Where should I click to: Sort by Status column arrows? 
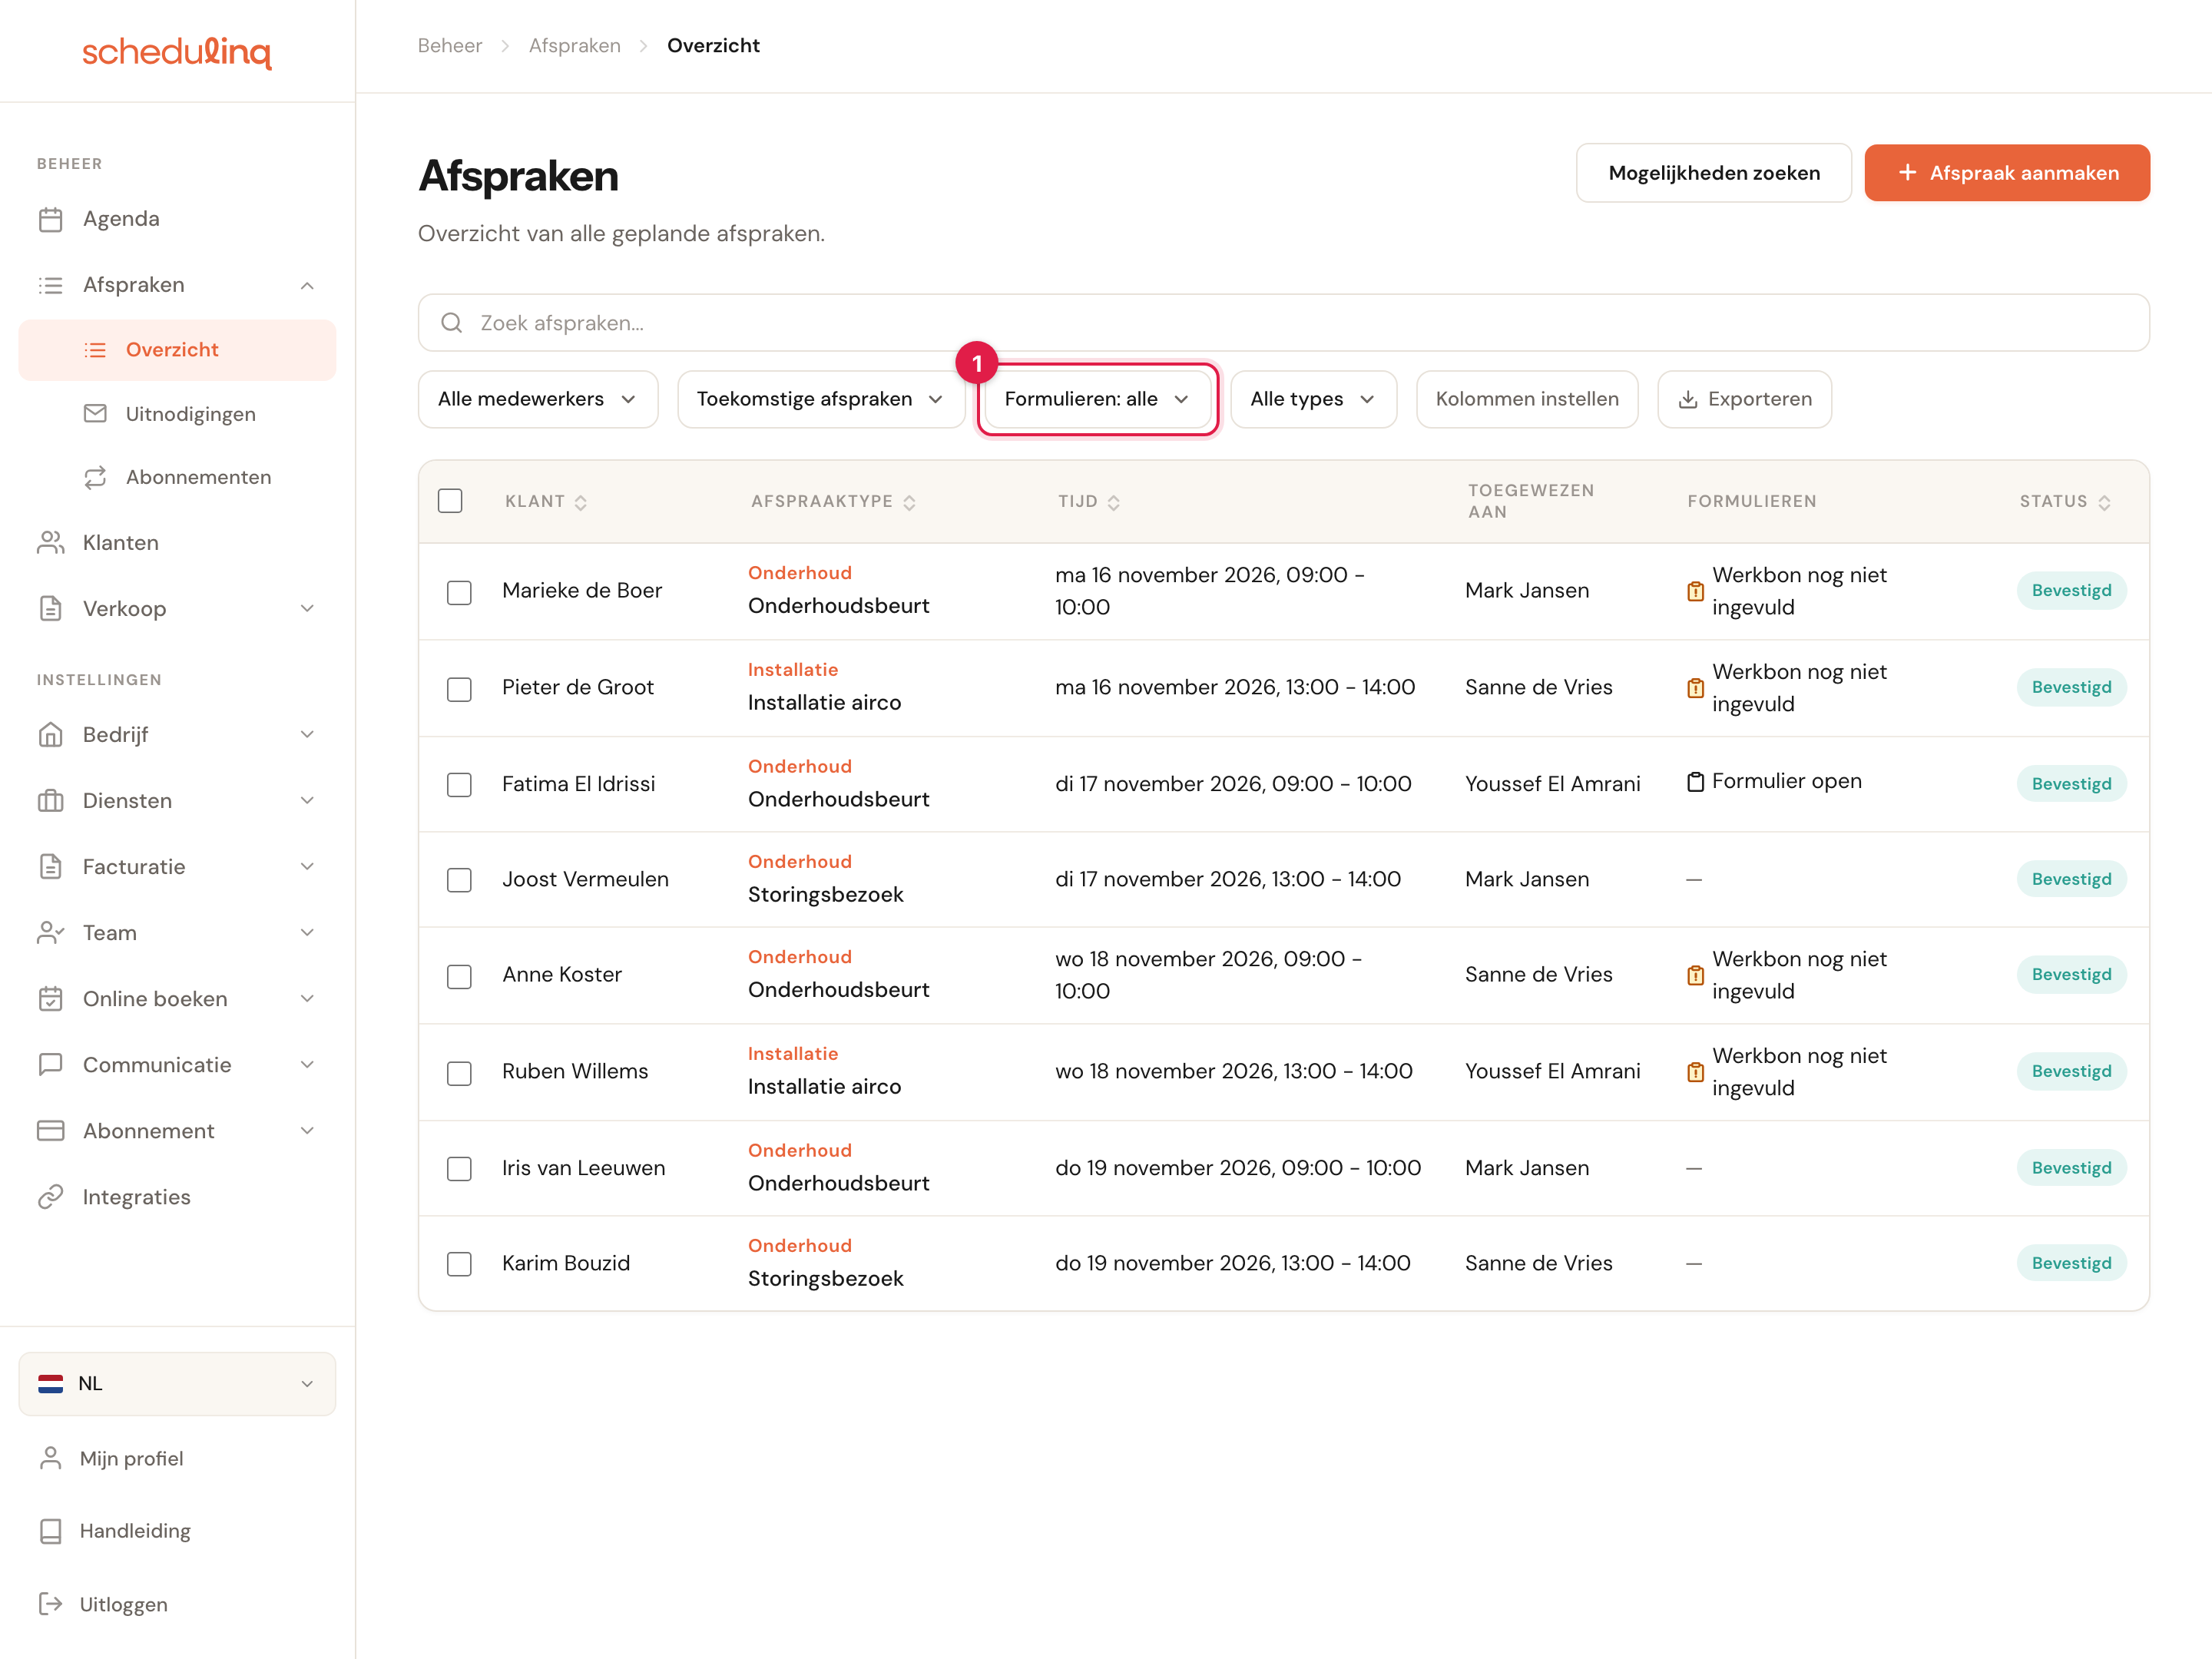2104,502
